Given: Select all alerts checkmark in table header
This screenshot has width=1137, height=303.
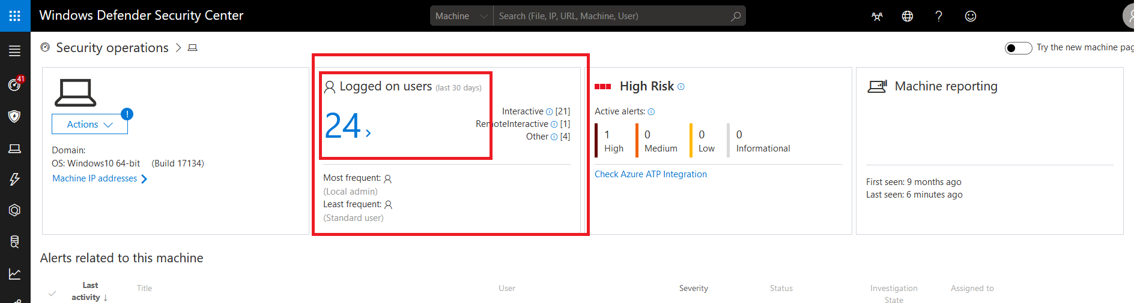Looking at the screenshot, I should click(52, 293).
